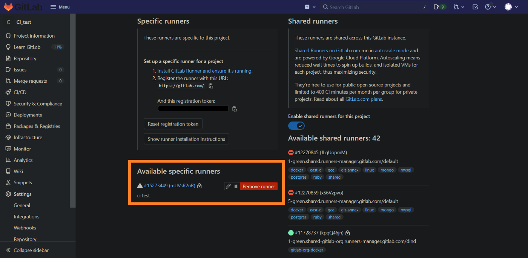528x258 pixels.
Task: Open your user avatar menu icon
Action: (x=509, y=7)
